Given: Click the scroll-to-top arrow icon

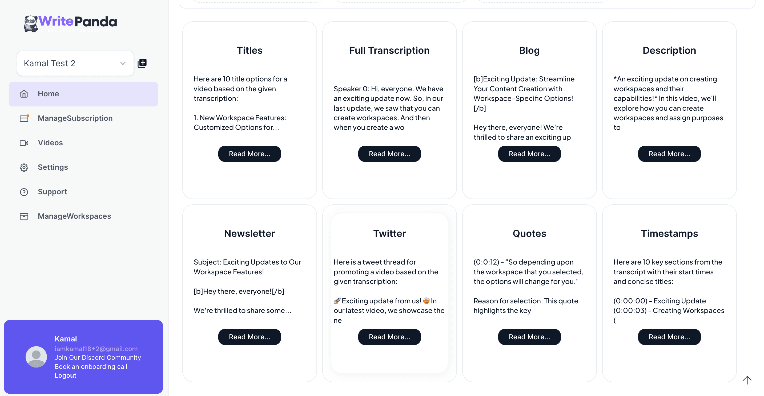Looking at the screenshot, I should [747, 380].
